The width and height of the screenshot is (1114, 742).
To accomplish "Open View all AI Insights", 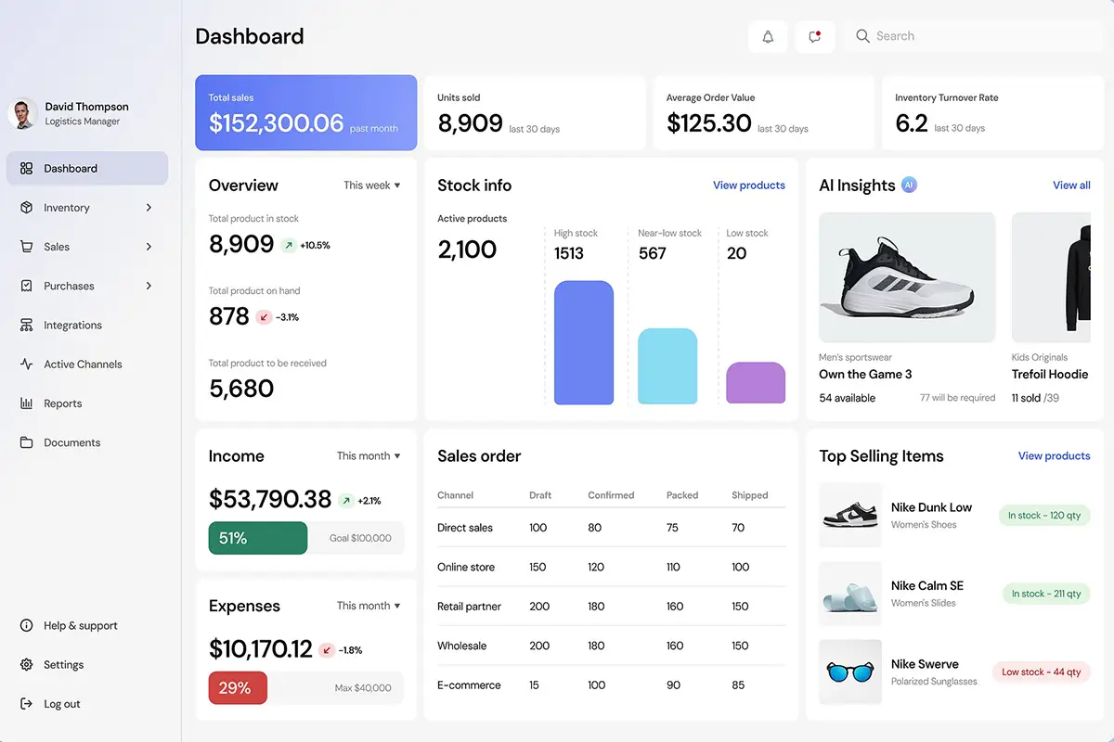I will [1071, 185].
